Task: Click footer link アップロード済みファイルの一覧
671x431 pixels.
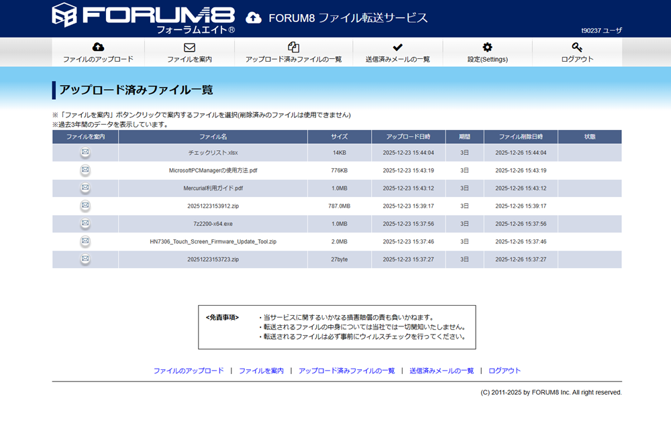Action: (x=346, y=371)
